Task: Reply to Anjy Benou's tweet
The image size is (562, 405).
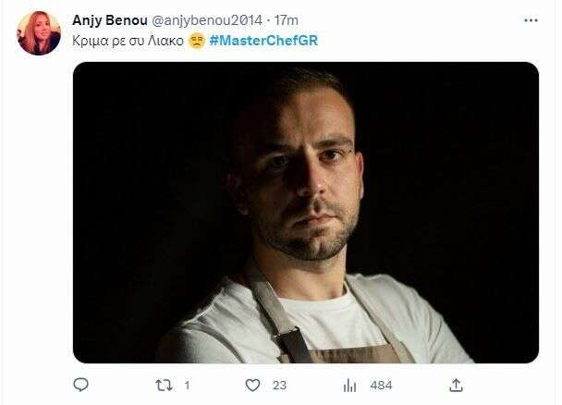Action: pyautogui.click(x=81, y=385)
